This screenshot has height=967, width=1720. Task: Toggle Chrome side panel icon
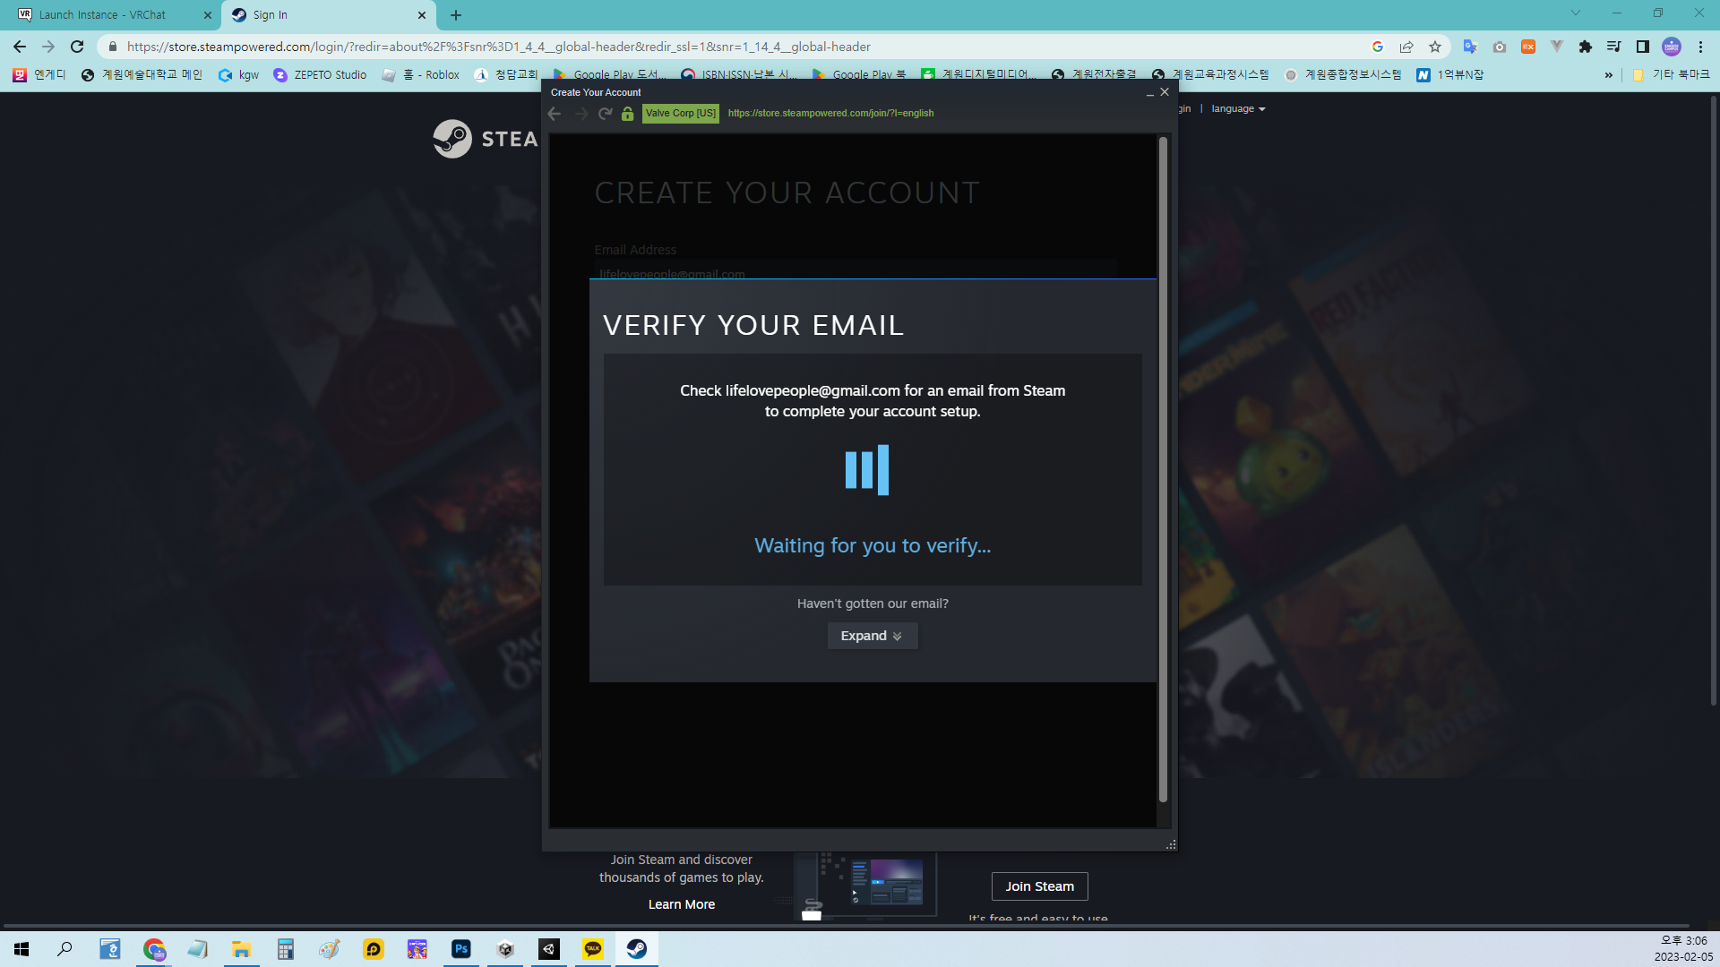[1643, 47]
